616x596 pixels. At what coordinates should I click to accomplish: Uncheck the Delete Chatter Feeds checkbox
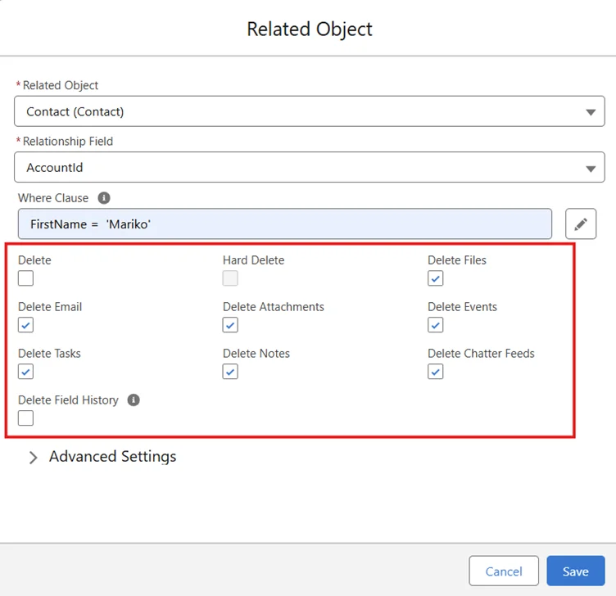[436, 372]
